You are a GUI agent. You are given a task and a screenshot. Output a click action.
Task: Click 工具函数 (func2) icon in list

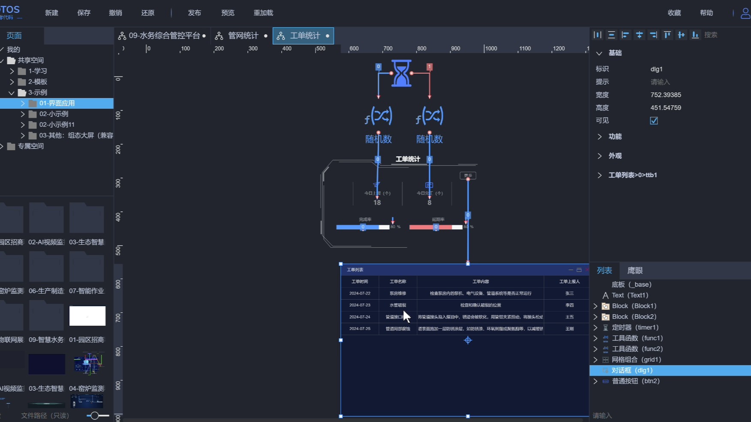tap(606, 349)
